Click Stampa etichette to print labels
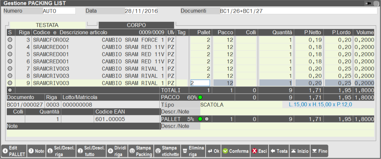 167,151
